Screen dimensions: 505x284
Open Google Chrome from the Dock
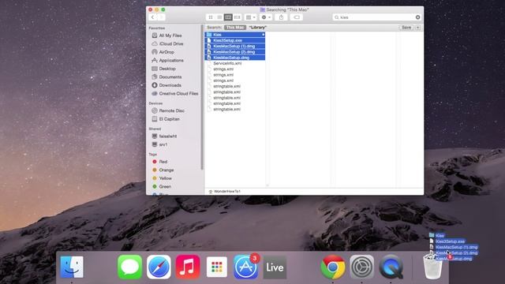pos(333,267)
